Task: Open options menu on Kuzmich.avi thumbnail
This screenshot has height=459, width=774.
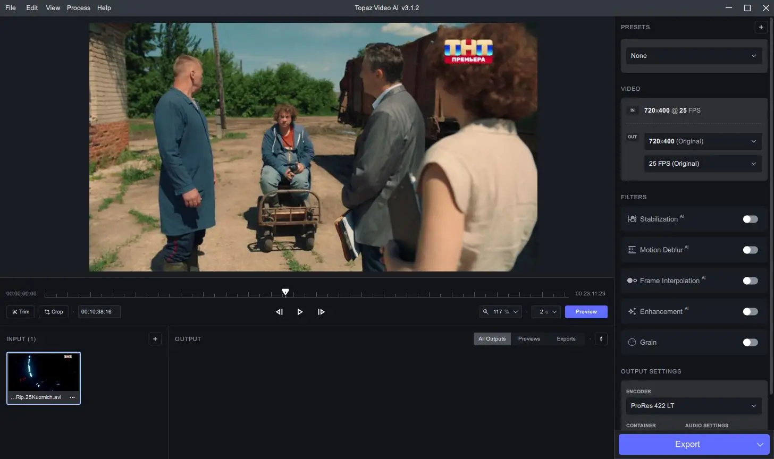Action: click(x=72, y=397)
